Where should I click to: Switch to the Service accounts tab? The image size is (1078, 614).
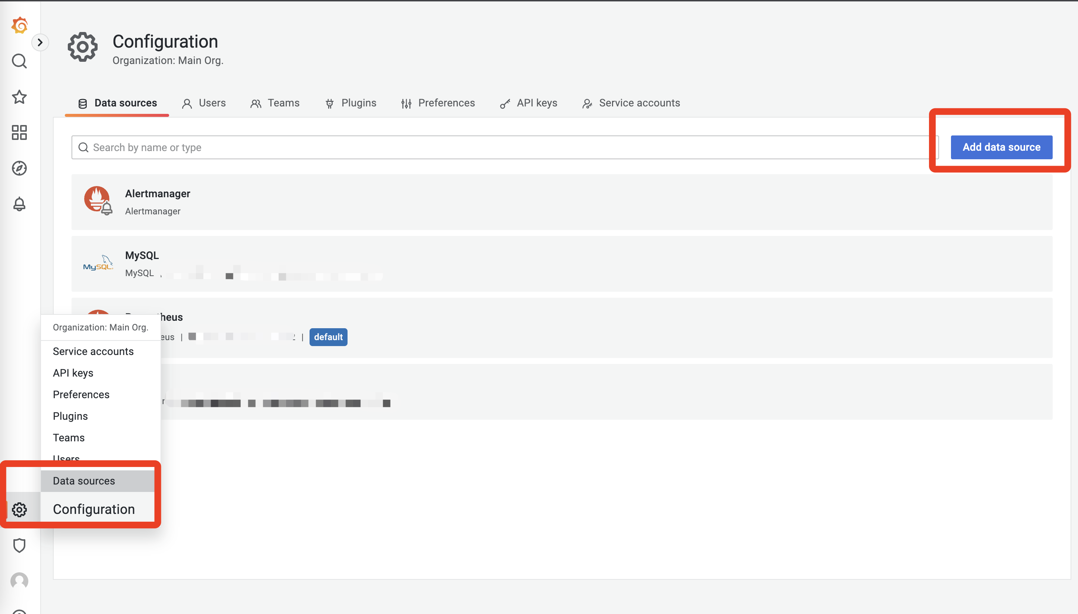click(x=631, y=103)
